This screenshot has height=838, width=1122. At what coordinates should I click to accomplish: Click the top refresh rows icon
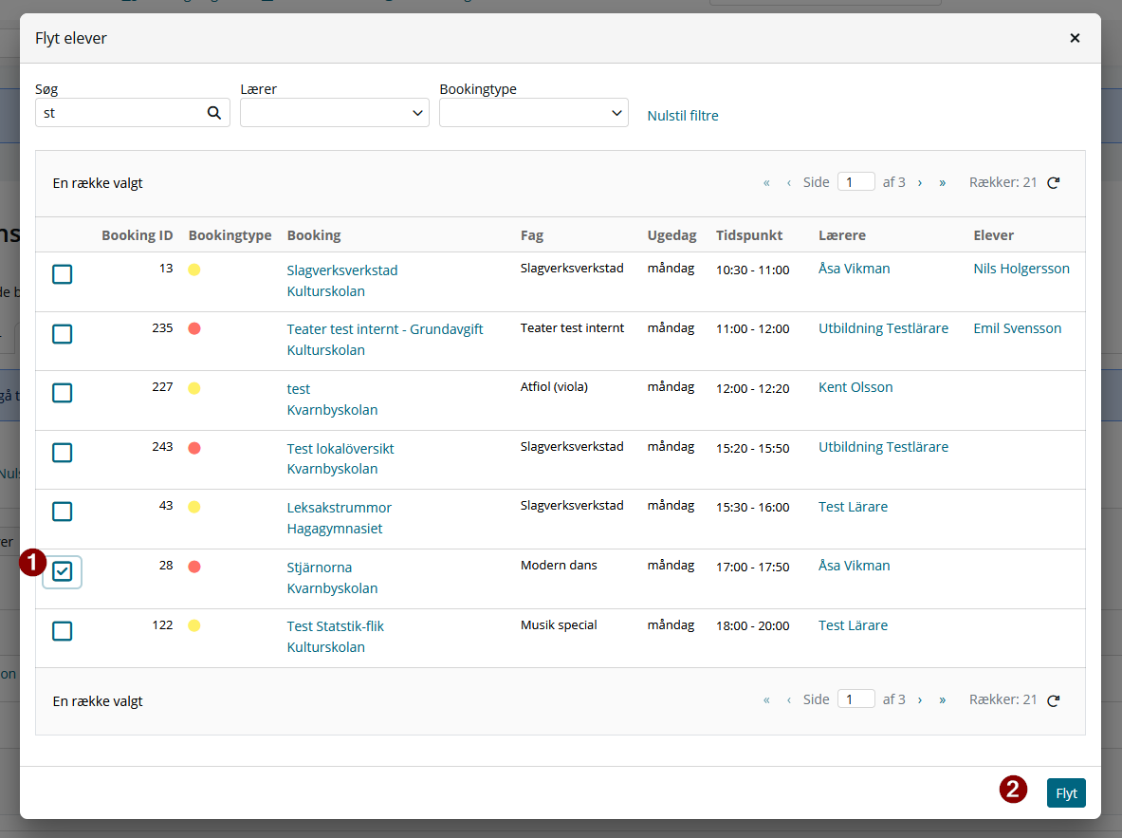pyautogui.click(x=1054, y=182)
